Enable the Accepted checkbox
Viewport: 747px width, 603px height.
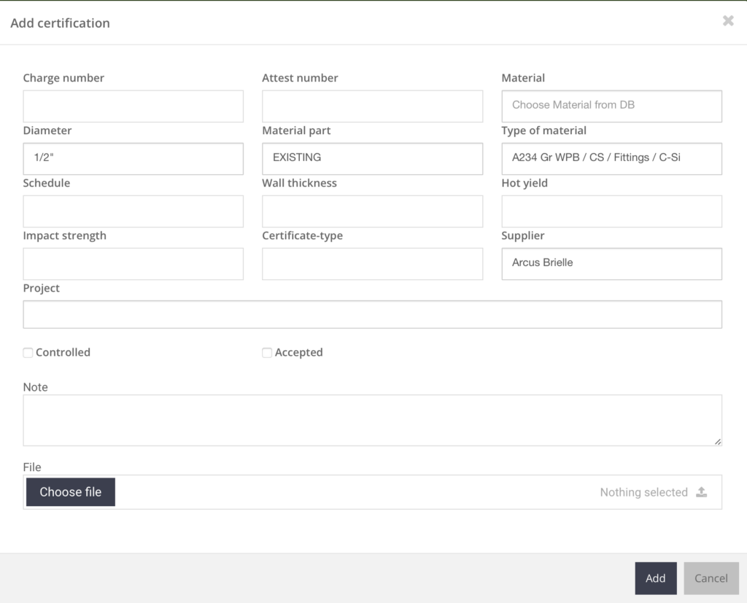(x=267, y=353)
